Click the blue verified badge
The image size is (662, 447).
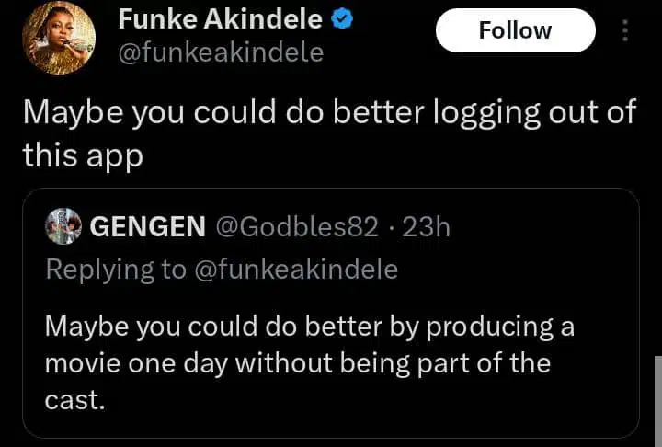(343, 18)
